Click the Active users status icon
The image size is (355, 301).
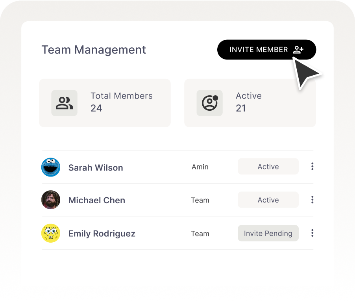pos(209,103)
